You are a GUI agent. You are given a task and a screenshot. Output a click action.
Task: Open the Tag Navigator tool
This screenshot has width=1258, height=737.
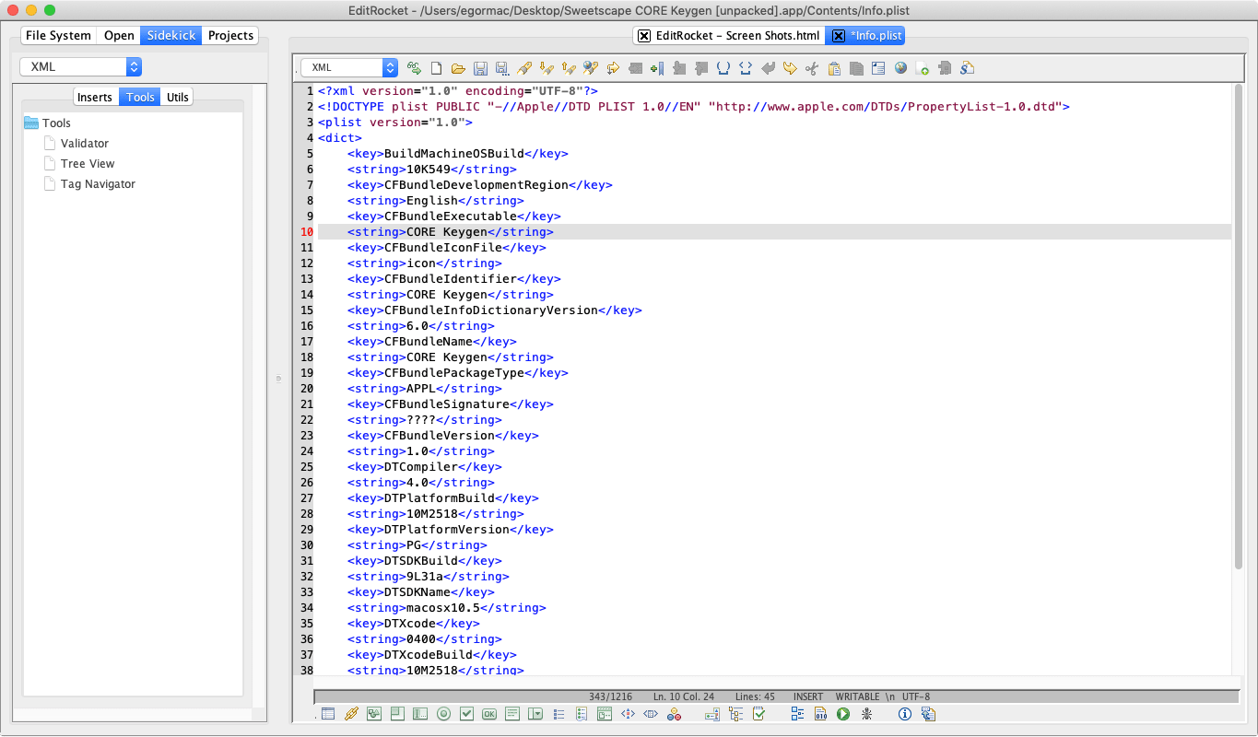tap(98, 183)
